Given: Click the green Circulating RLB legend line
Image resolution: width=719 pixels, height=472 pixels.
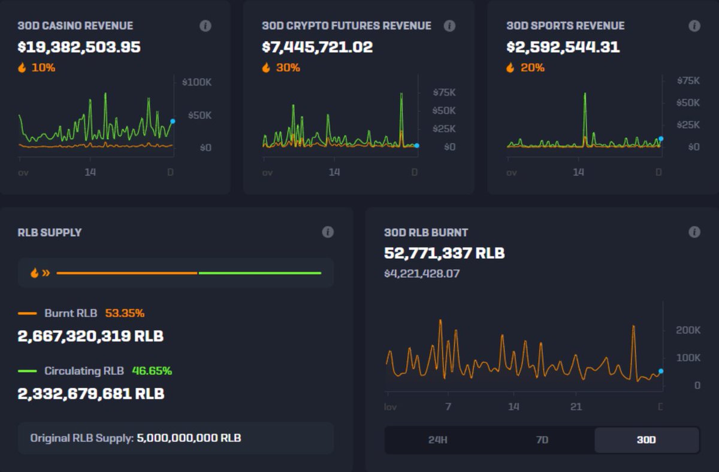Looking at the screenshot, I should (x=28, y=371).
